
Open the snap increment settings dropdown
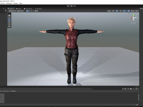click(36, 11)
